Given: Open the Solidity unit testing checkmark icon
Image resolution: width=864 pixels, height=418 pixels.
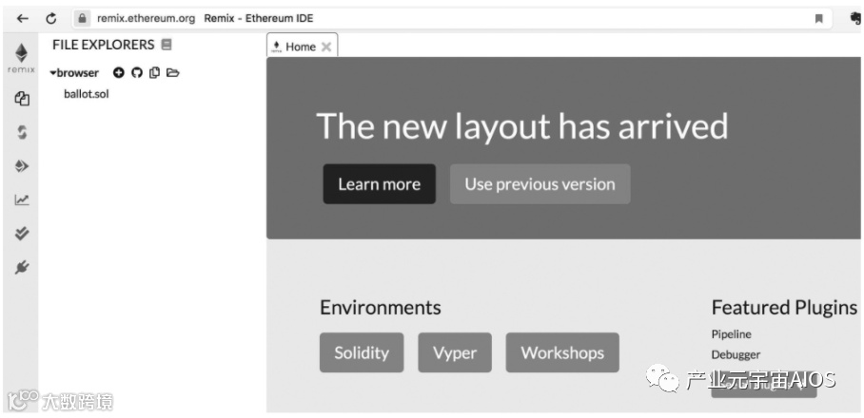Looking at the screenshot, I should click(22, 234).
